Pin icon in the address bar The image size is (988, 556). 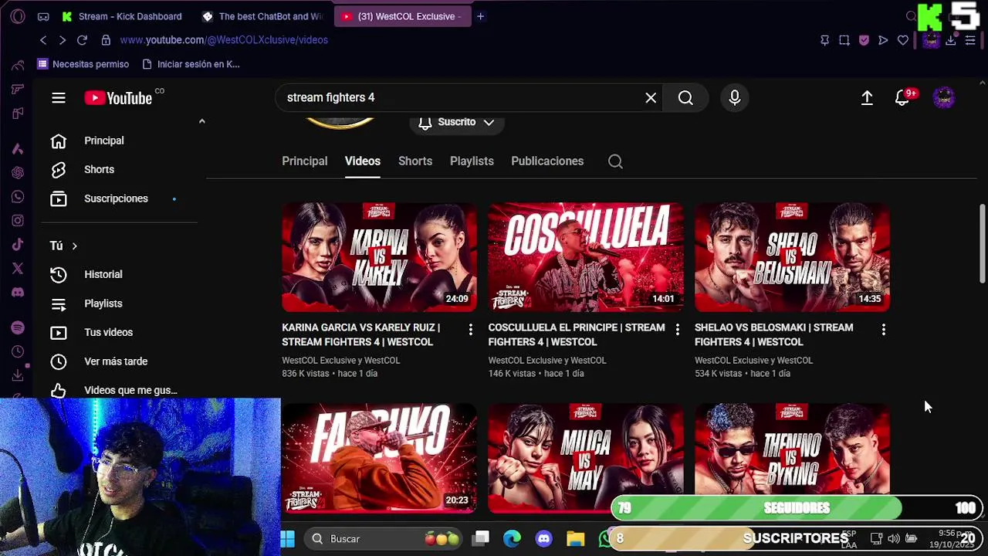(x=824, y=40)
